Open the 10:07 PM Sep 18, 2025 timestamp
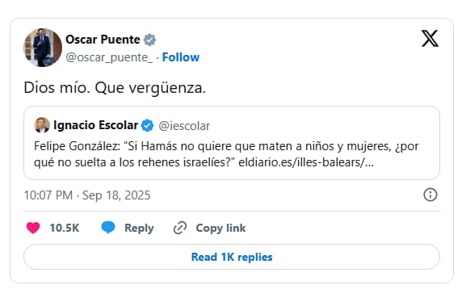Screen dimensions: 470x302 click(87, 195)
